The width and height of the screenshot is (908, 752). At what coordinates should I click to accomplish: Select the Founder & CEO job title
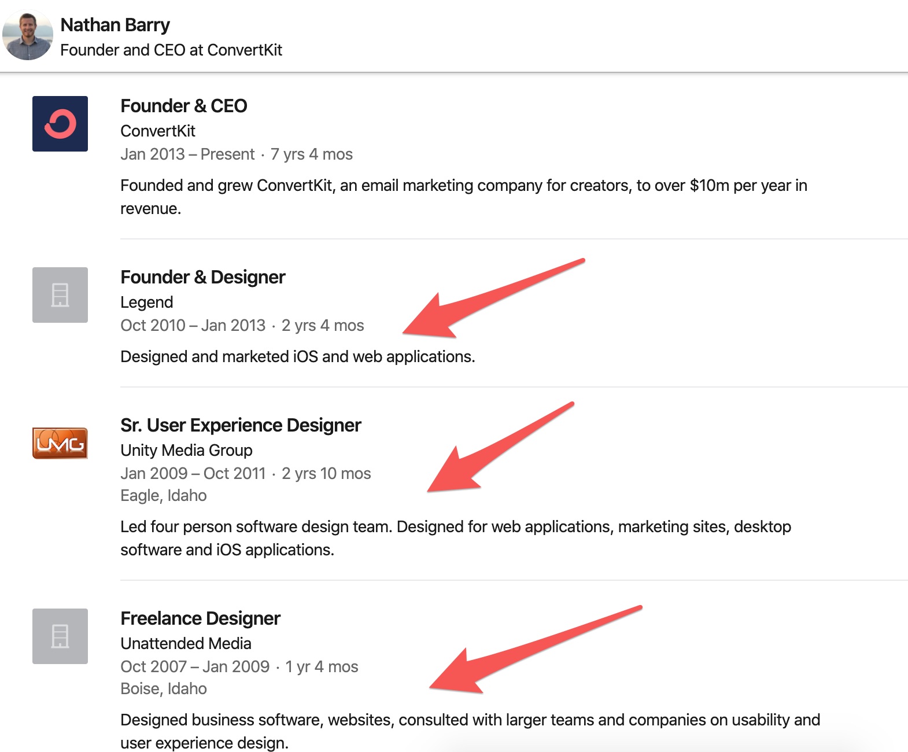pos(184,106)
